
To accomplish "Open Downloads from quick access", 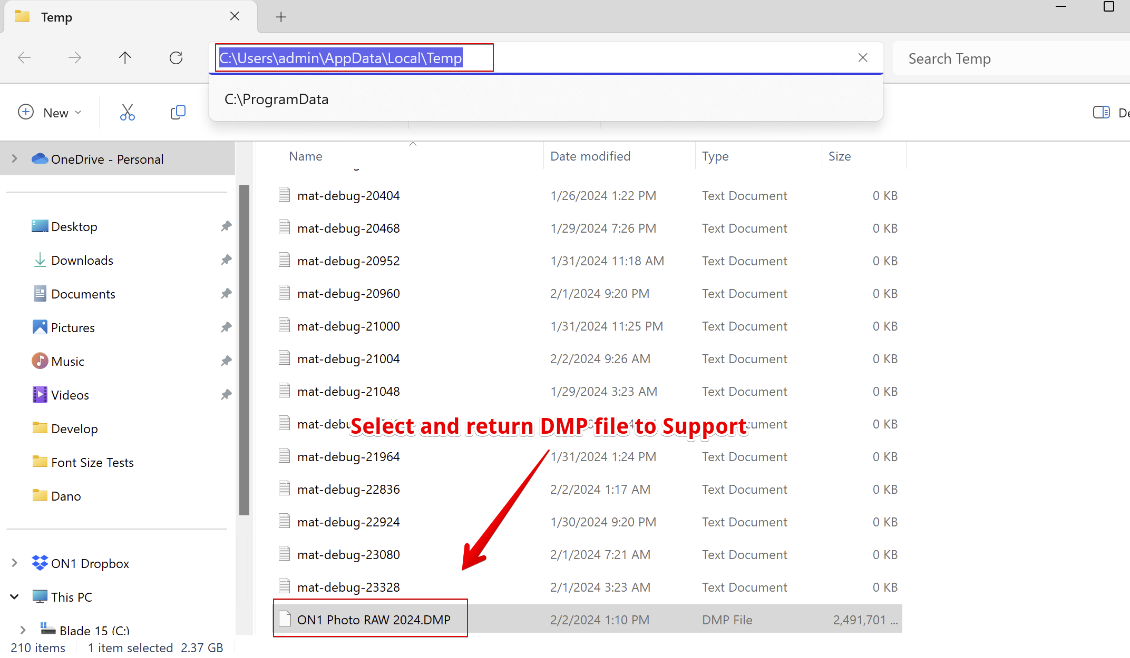I will pyautogui.click(x=82, y=261).
